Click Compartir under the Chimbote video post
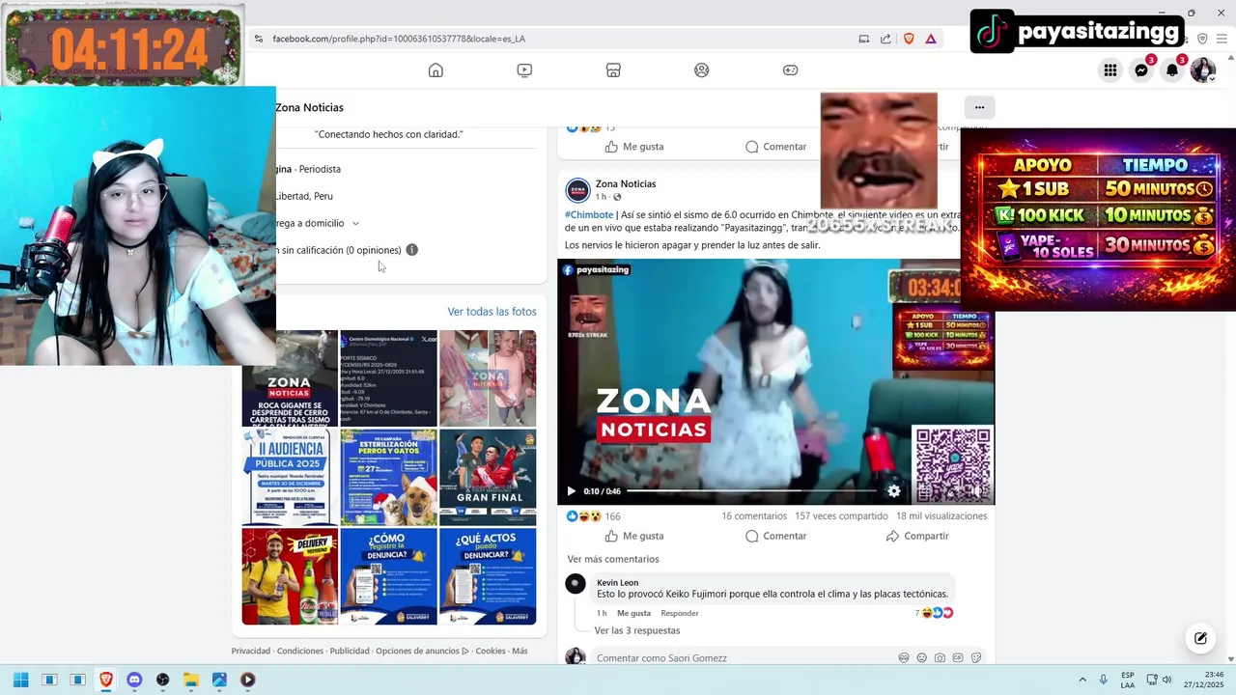The height and width of the screenshot is (695, 1236). (917, 536)
